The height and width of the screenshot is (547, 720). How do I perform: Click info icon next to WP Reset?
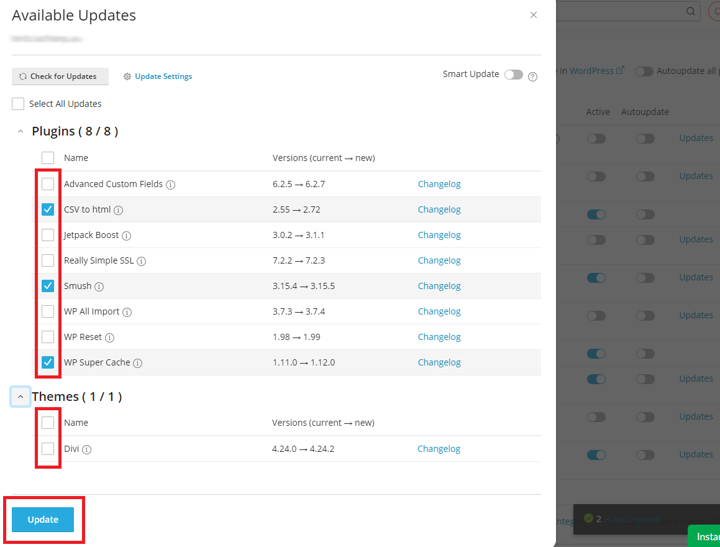pyautogui.click(x=110, y=338)
